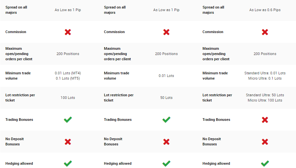The width and height of the screenshot is (296, 168).
Task: Click the red X in the middle column's Commission row
Action: pyautogui.click(x=166, y=32)
